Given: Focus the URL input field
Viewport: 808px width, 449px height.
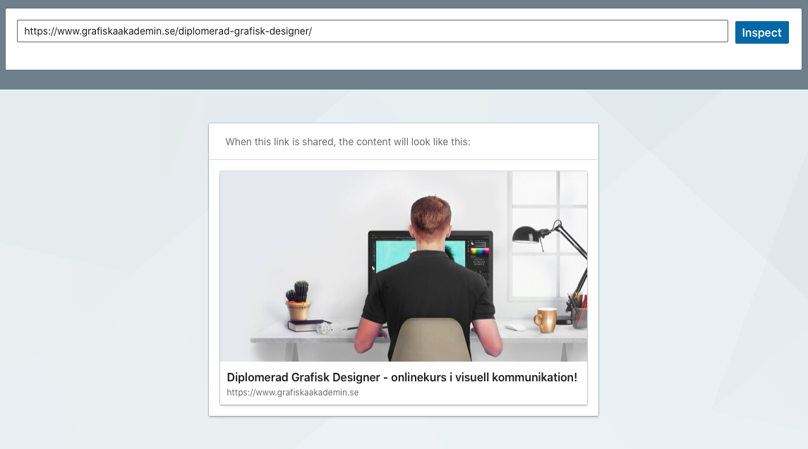Looking at the screenshot, I should 372,31.
